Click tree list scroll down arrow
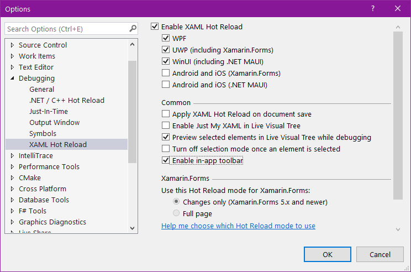The width and height of the screenshot is (411, 272). click(133, 228)
